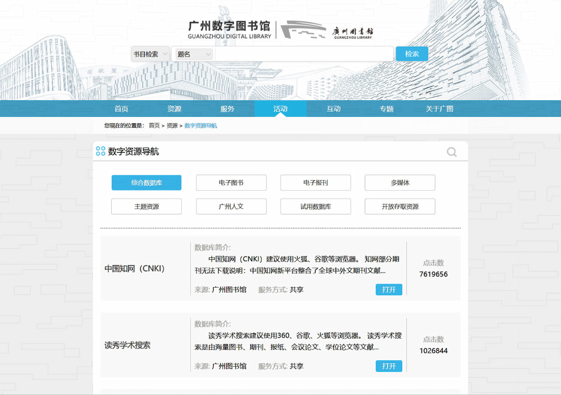Open the 书目检索 search type dropdown
This screenshot has height=395, width=561.
(x=150, y=54)
